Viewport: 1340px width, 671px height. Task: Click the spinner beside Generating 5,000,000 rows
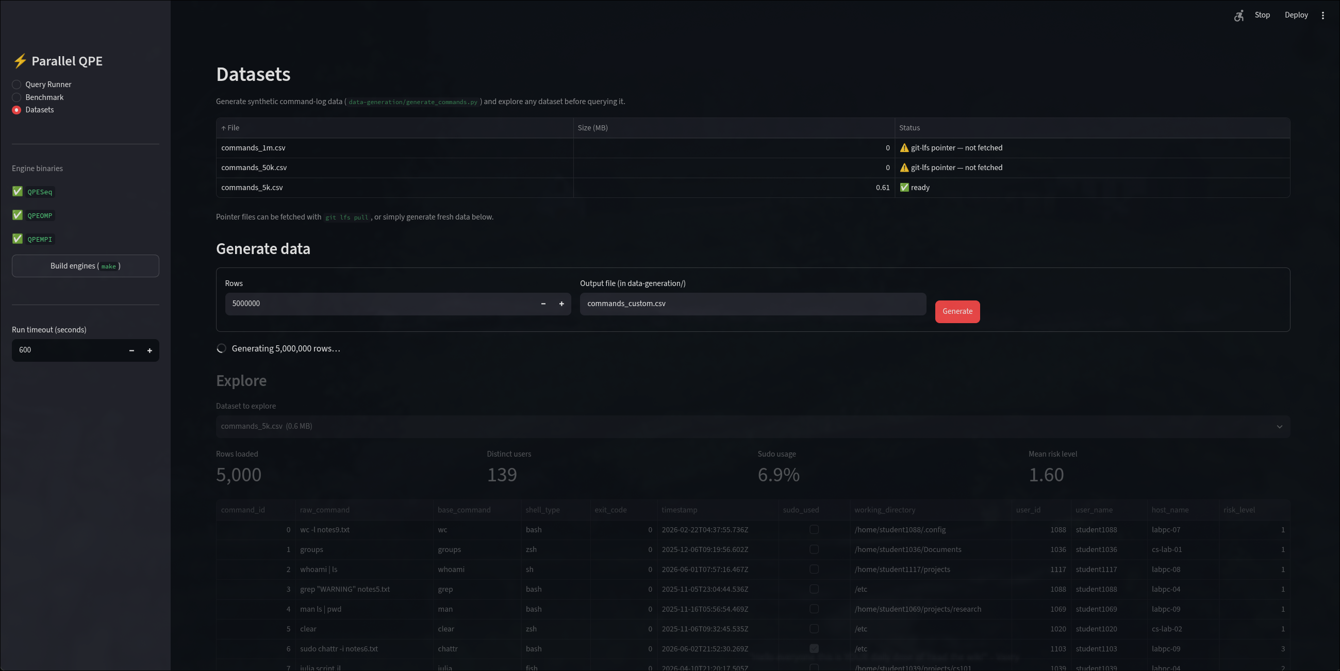tap(222, 348)
